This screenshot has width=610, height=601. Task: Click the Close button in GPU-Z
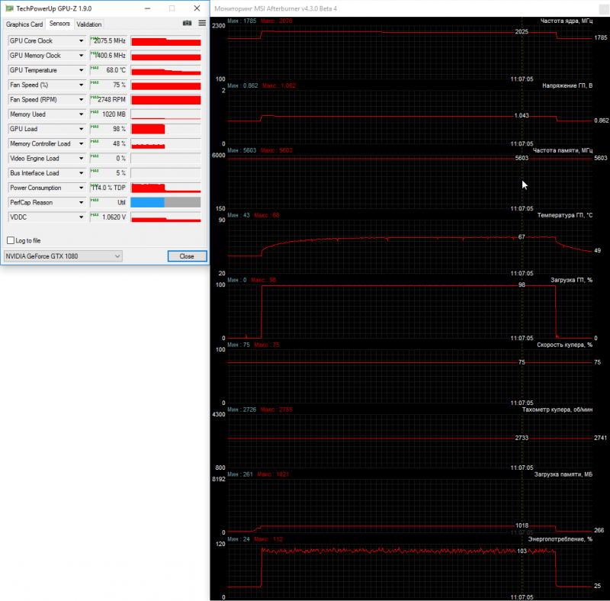coord(187,256)
